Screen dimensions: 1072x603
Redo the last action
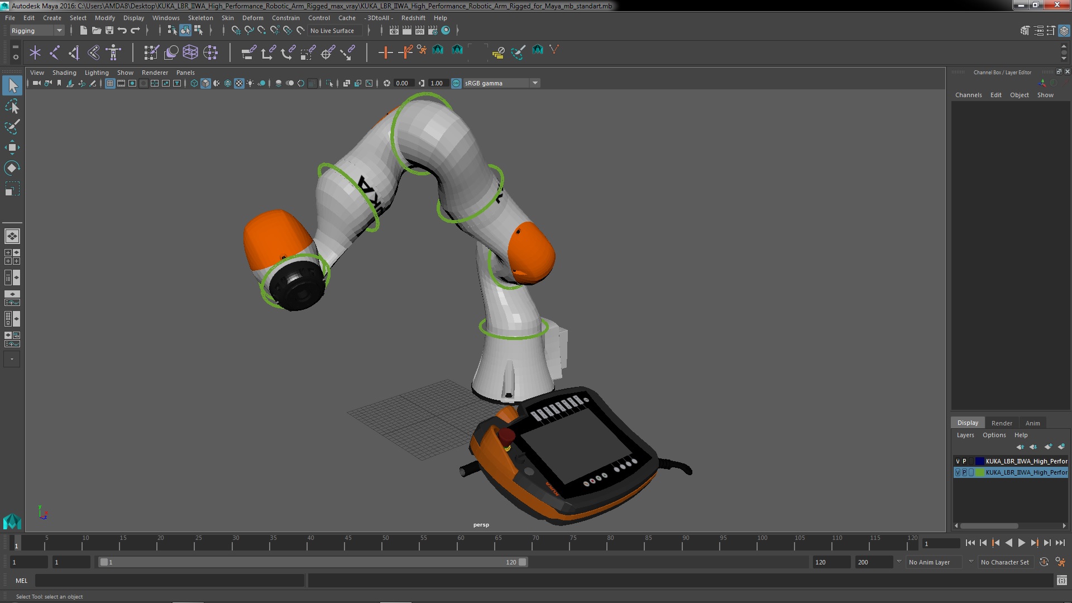pyautogui.click(x=135, y=31)
